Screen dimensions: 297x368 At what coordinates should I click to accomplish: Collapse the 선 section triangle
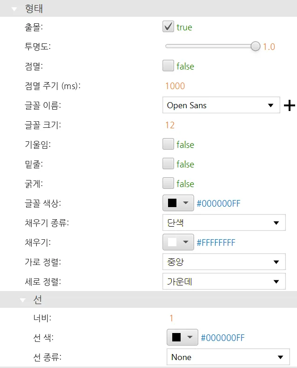point(22,300)
